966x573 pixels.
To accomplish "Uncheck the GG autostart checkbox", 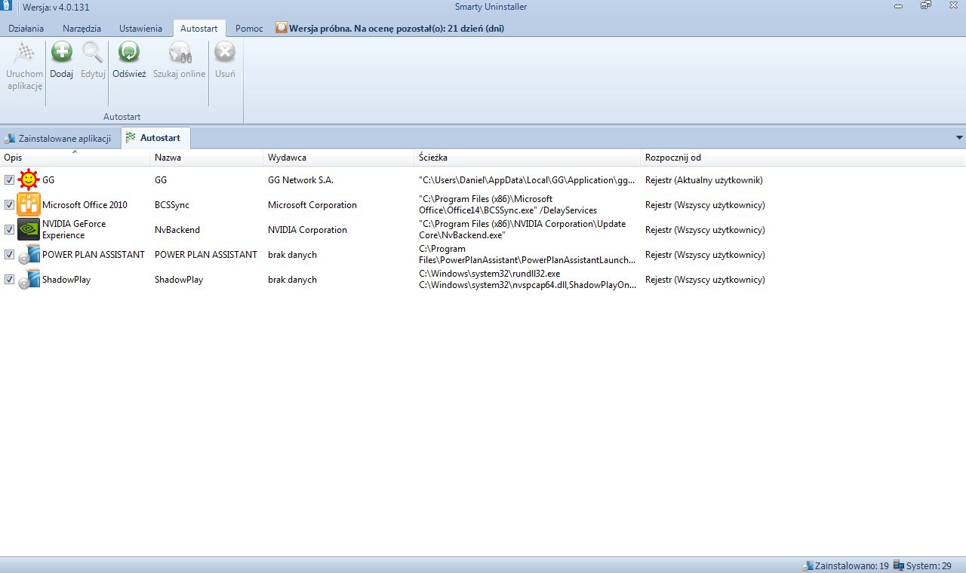I will point(9,180).
